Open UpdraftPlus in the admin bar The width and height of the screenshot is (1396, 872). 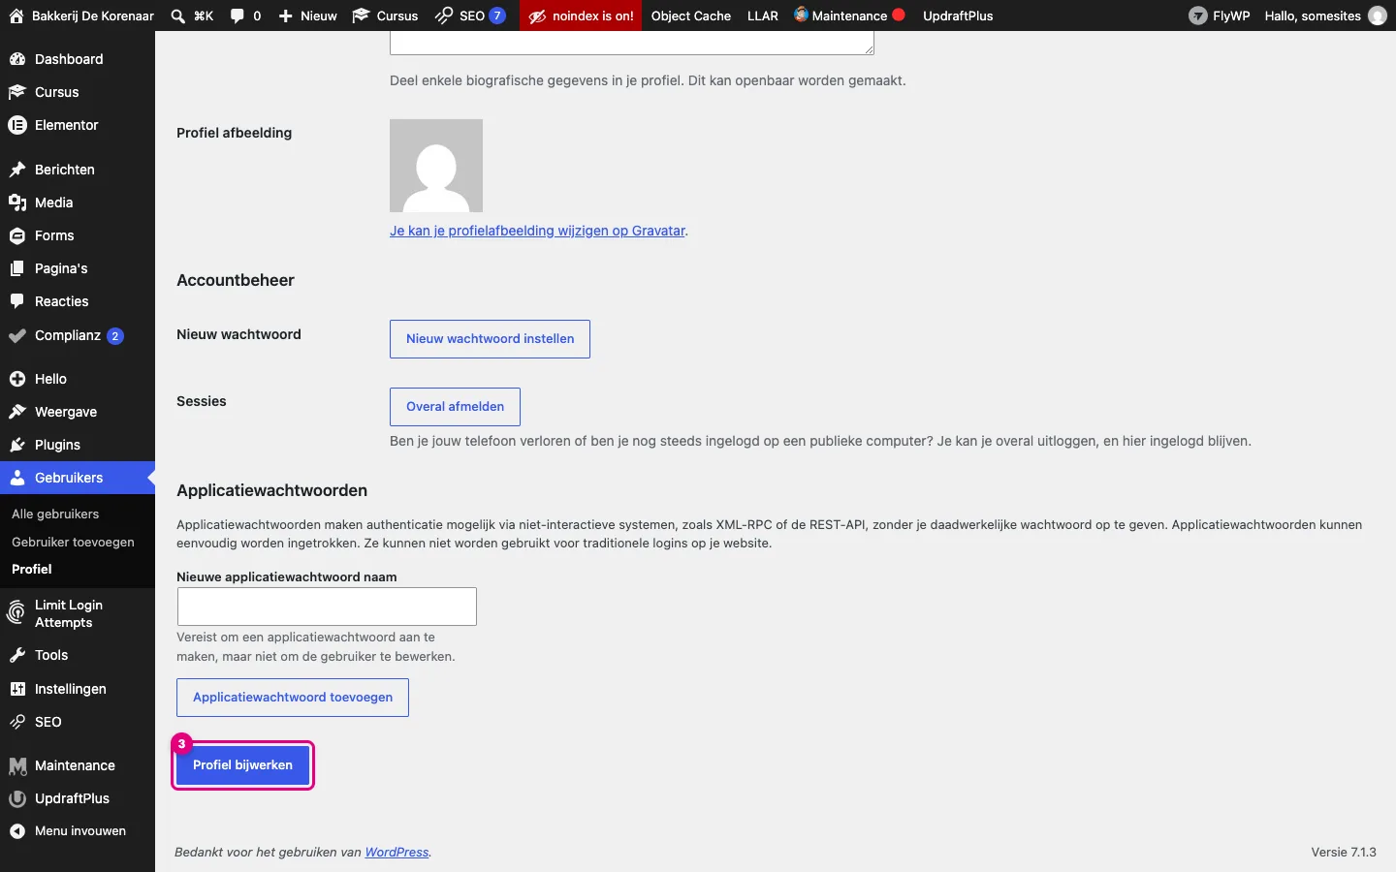click(958, 16)
